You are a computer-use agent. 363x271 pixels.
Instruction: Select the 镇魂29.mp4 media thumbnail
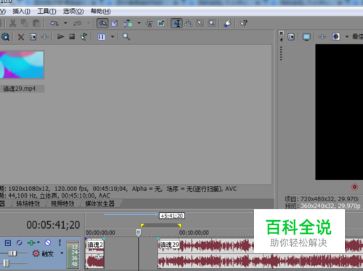coord(22,65)
